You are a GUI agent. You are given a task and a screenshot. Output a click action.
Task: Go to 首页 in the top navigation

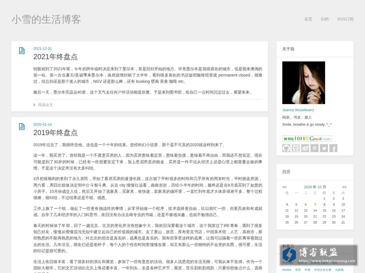tap(308, 19)
